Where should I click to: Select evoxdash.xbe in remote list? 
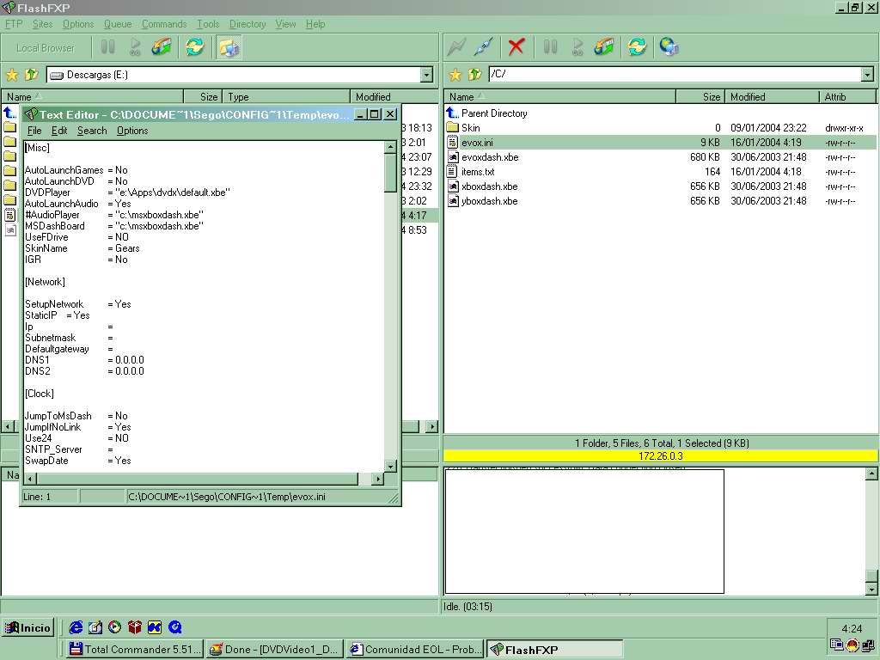click(x=489, y=157)
